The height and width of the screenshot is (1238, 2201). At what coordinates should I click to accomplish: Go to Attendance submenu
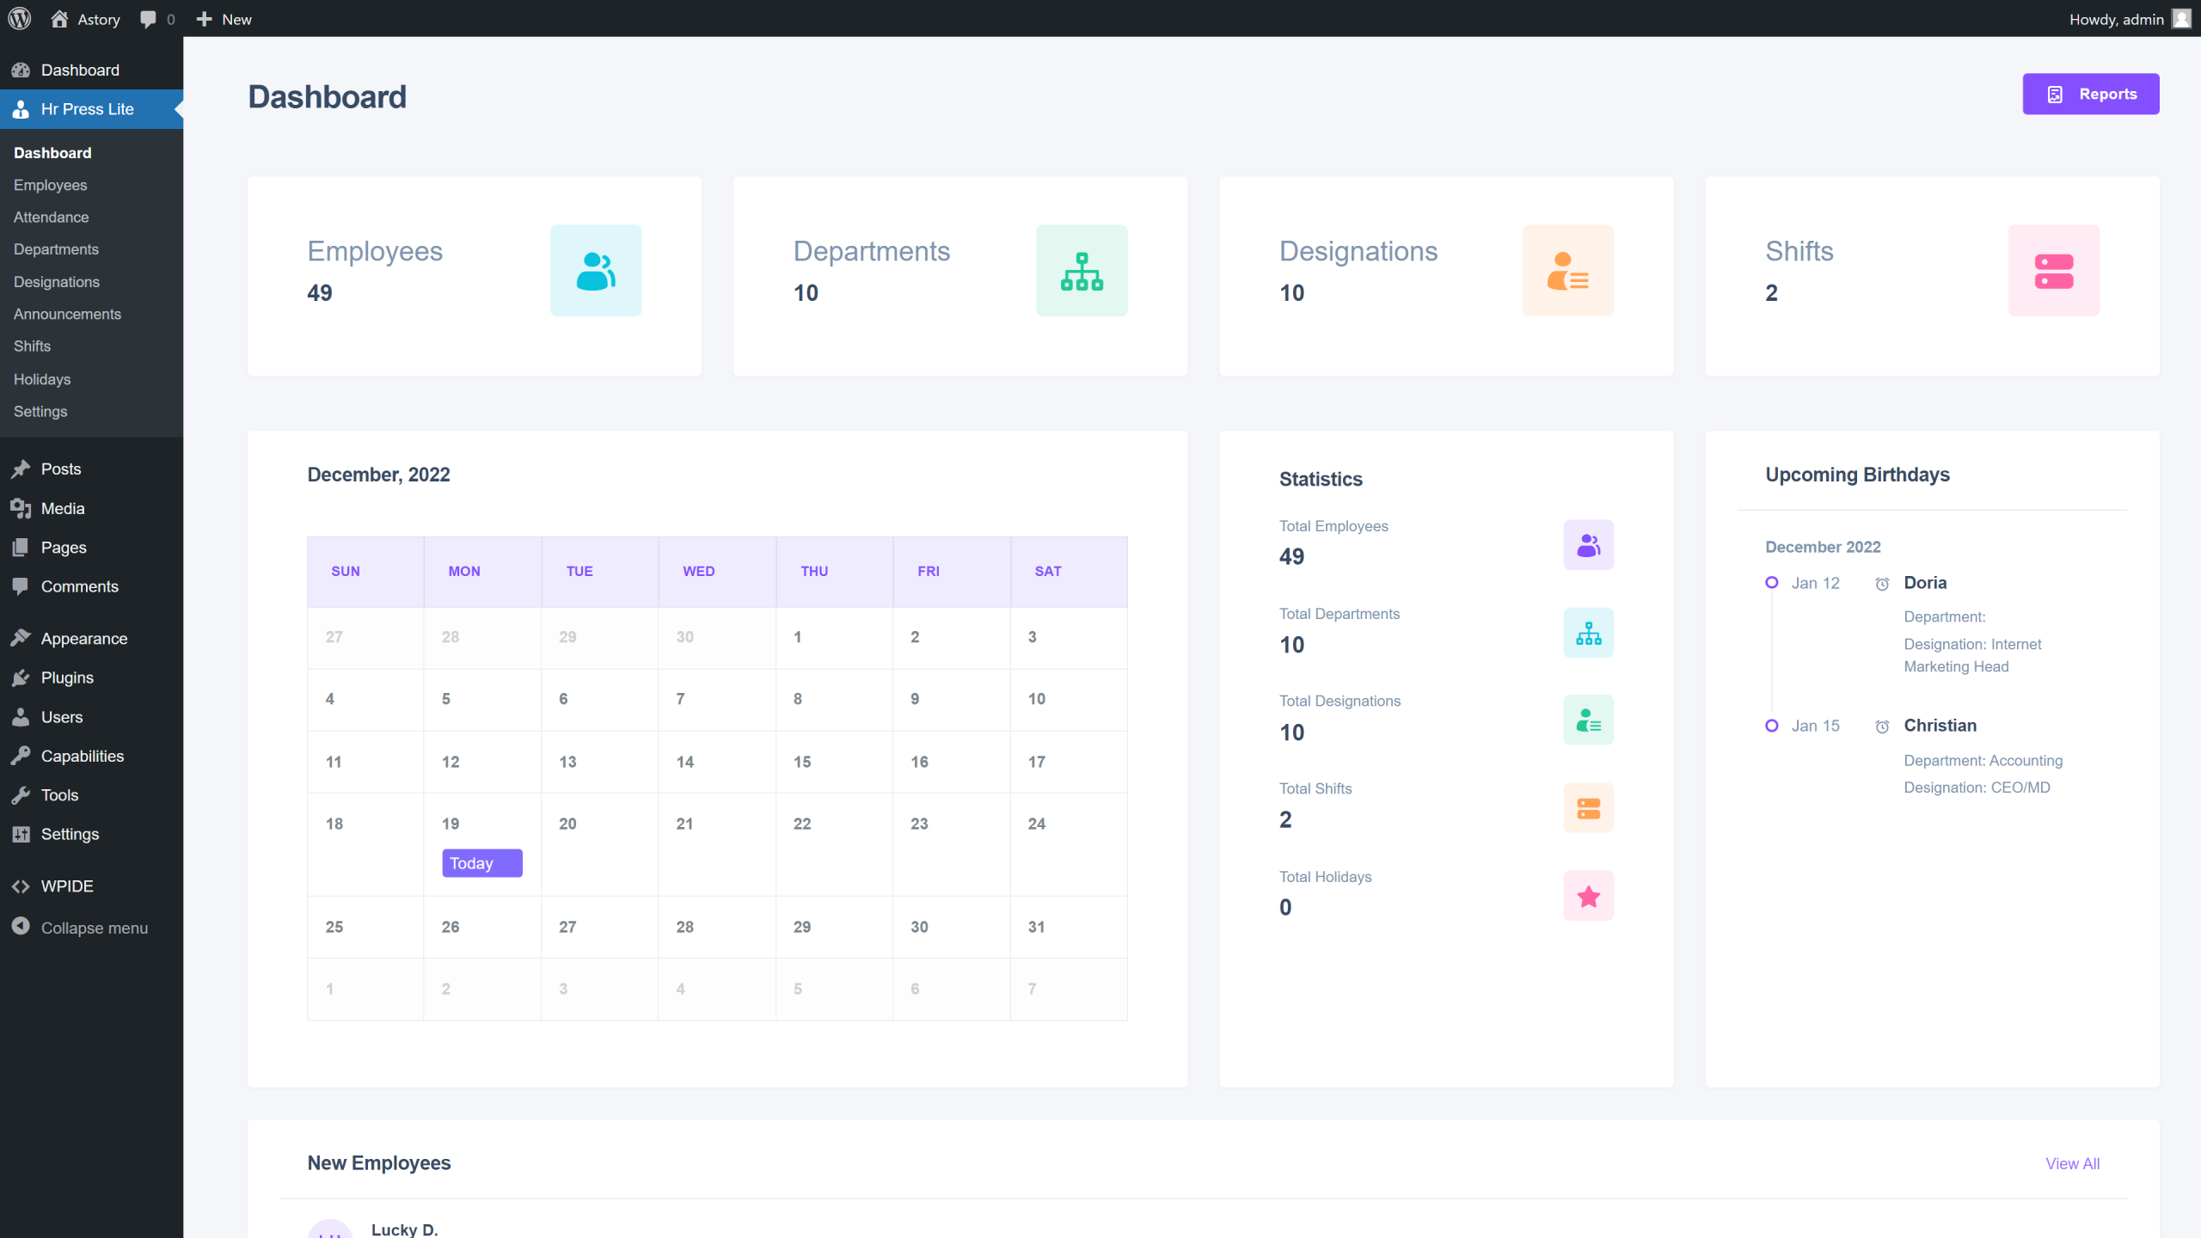click(51, 218)
